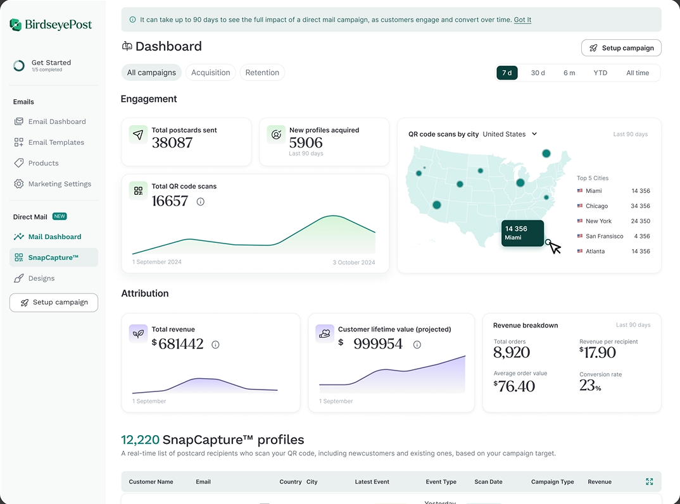Click the BirdseyePost logo
This screenshot has height=504, width=680.
coord(51,25)
